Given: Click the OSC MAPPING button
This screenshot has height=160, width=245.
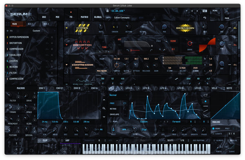Looking at the screenshot, I should 198,141.
